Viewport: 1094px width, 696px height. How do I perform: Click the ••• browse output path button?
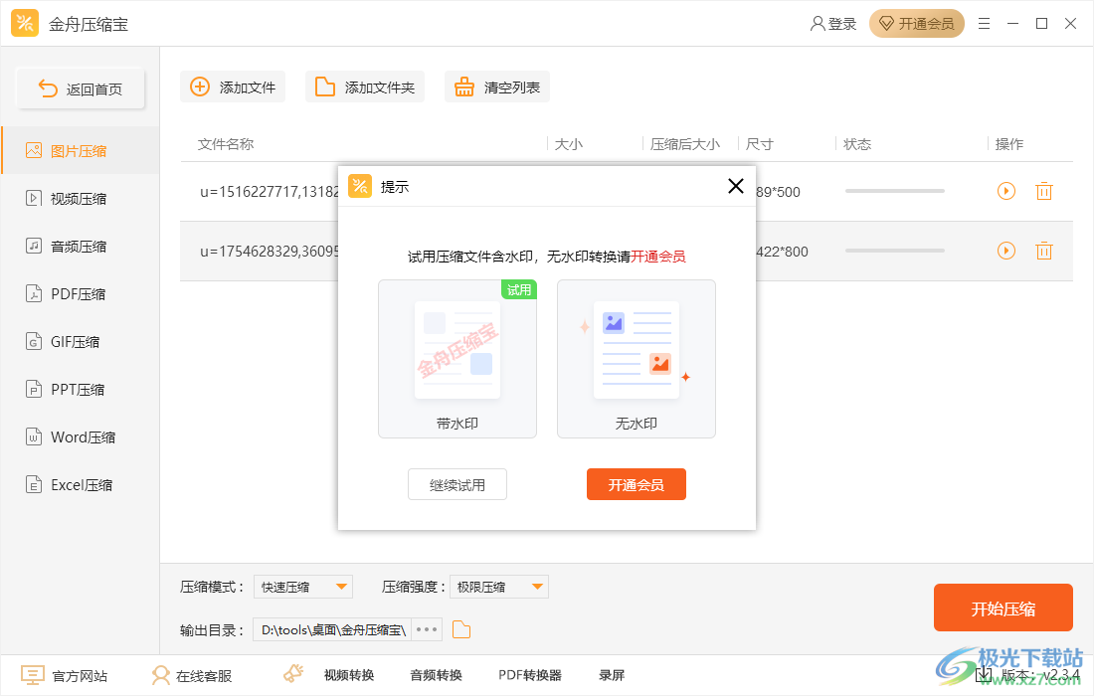coord(427,629)
